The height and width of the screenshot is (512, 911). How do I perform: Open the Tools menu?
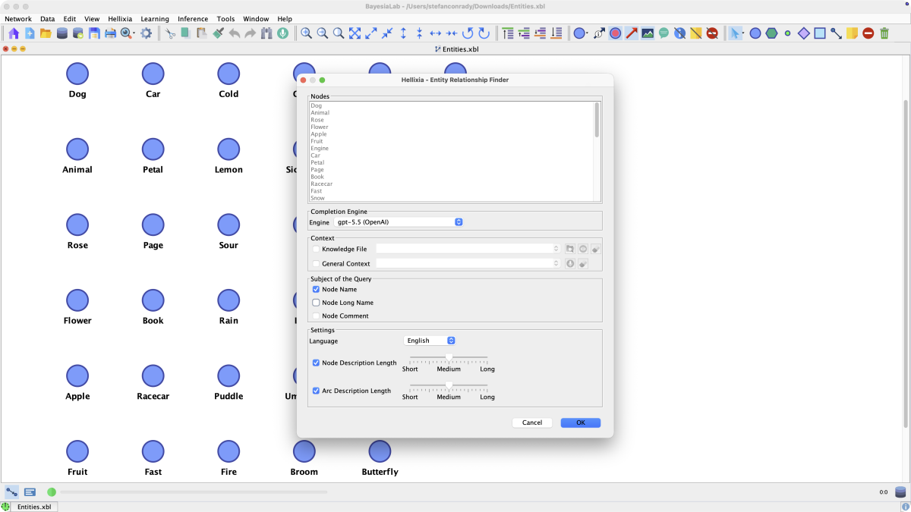[x=225, y=19]
